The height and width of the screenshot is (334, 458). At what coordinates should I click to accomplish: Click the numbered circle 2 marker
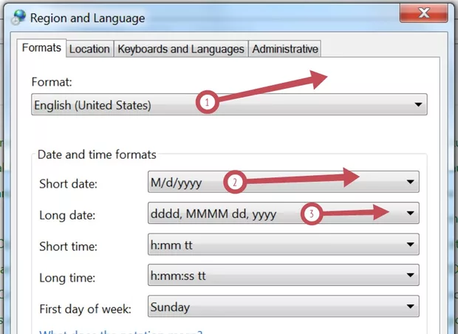(x=234, y=182)
